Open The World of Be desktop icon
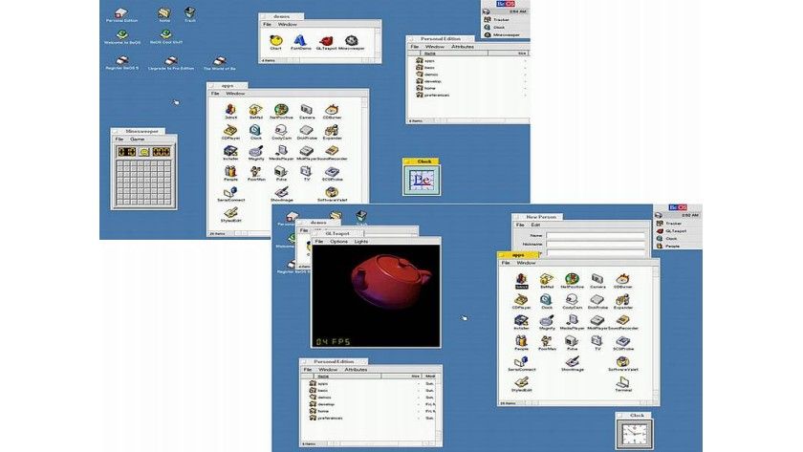 tap(219, 63)
